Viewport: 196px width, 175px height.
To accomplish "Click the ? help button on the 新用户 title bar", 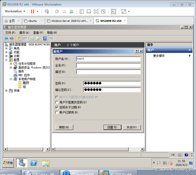I will coord(137,51).
